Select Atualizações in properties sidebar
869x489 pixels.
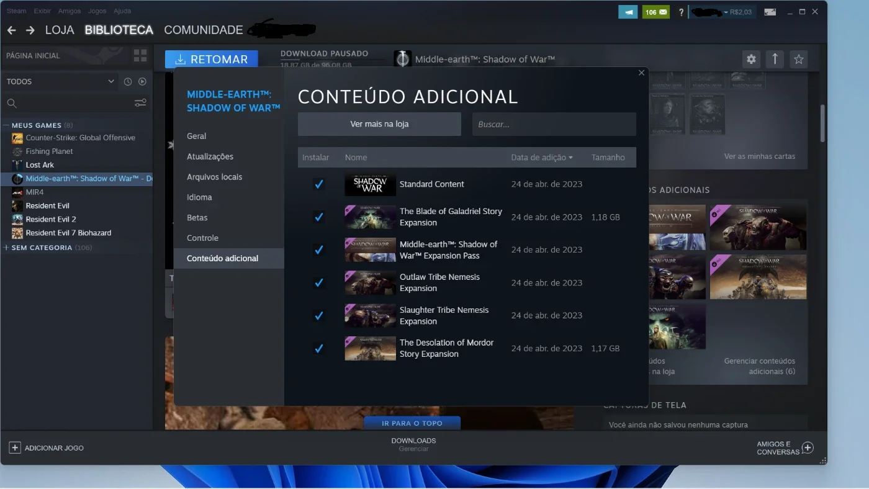click(229, 156)
